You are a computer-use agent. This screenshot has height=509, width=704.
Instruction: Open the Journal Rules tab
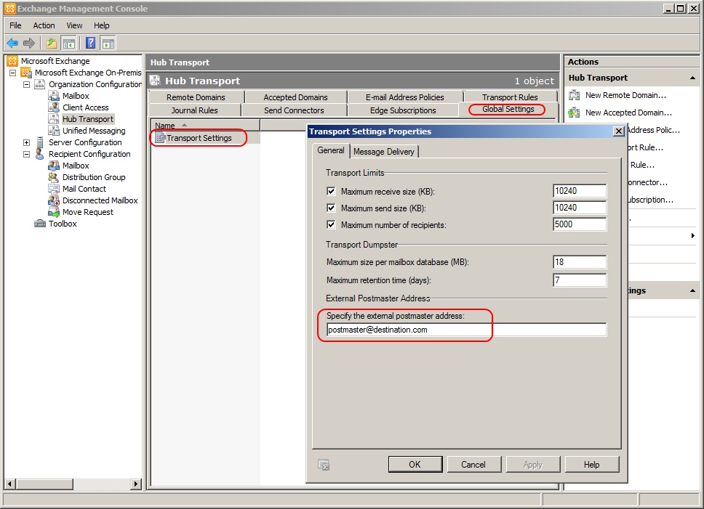coord(194,110)
